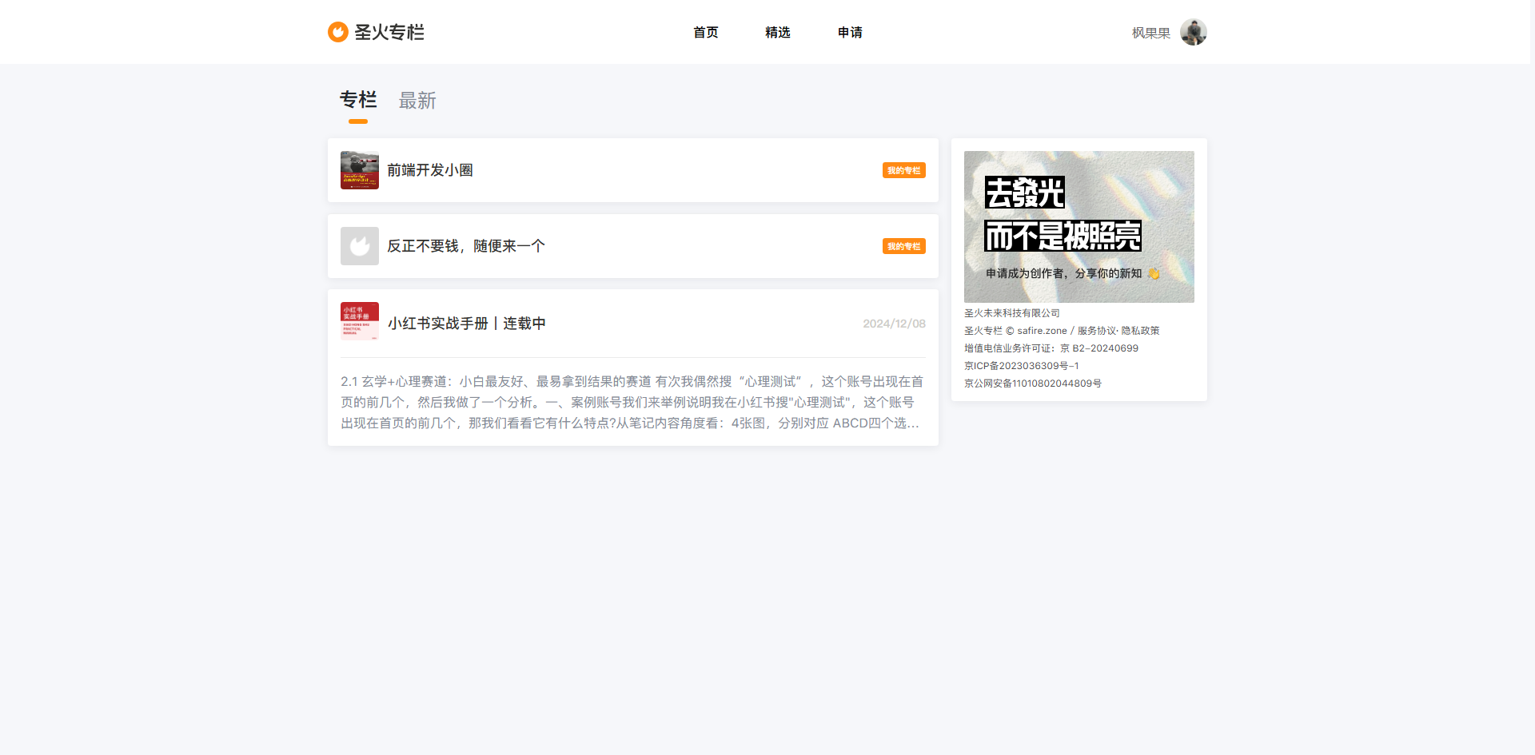Switch to the 最新 tab

[x=417, y=101]
